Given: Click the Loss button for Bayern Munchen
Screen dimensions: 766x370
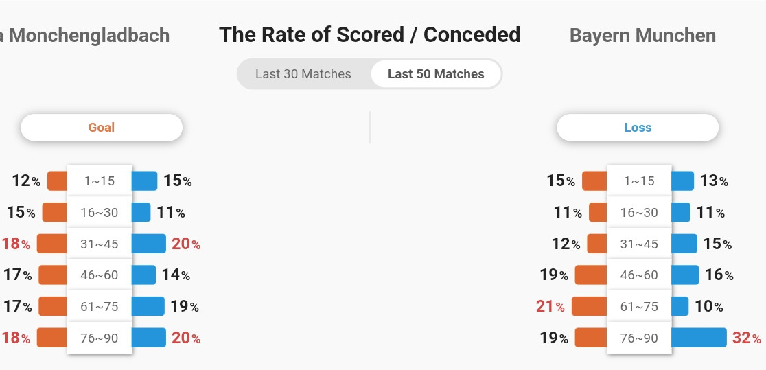Looking at the screenshot, I should [638, 128].
